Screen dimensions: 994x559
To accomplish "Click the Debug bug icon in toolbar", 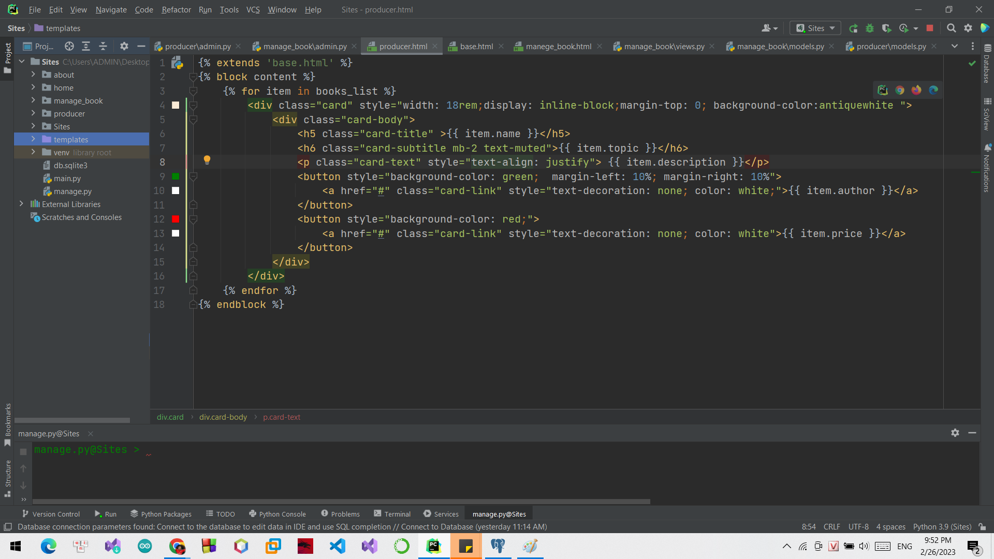I will click(x=870, y=28).
